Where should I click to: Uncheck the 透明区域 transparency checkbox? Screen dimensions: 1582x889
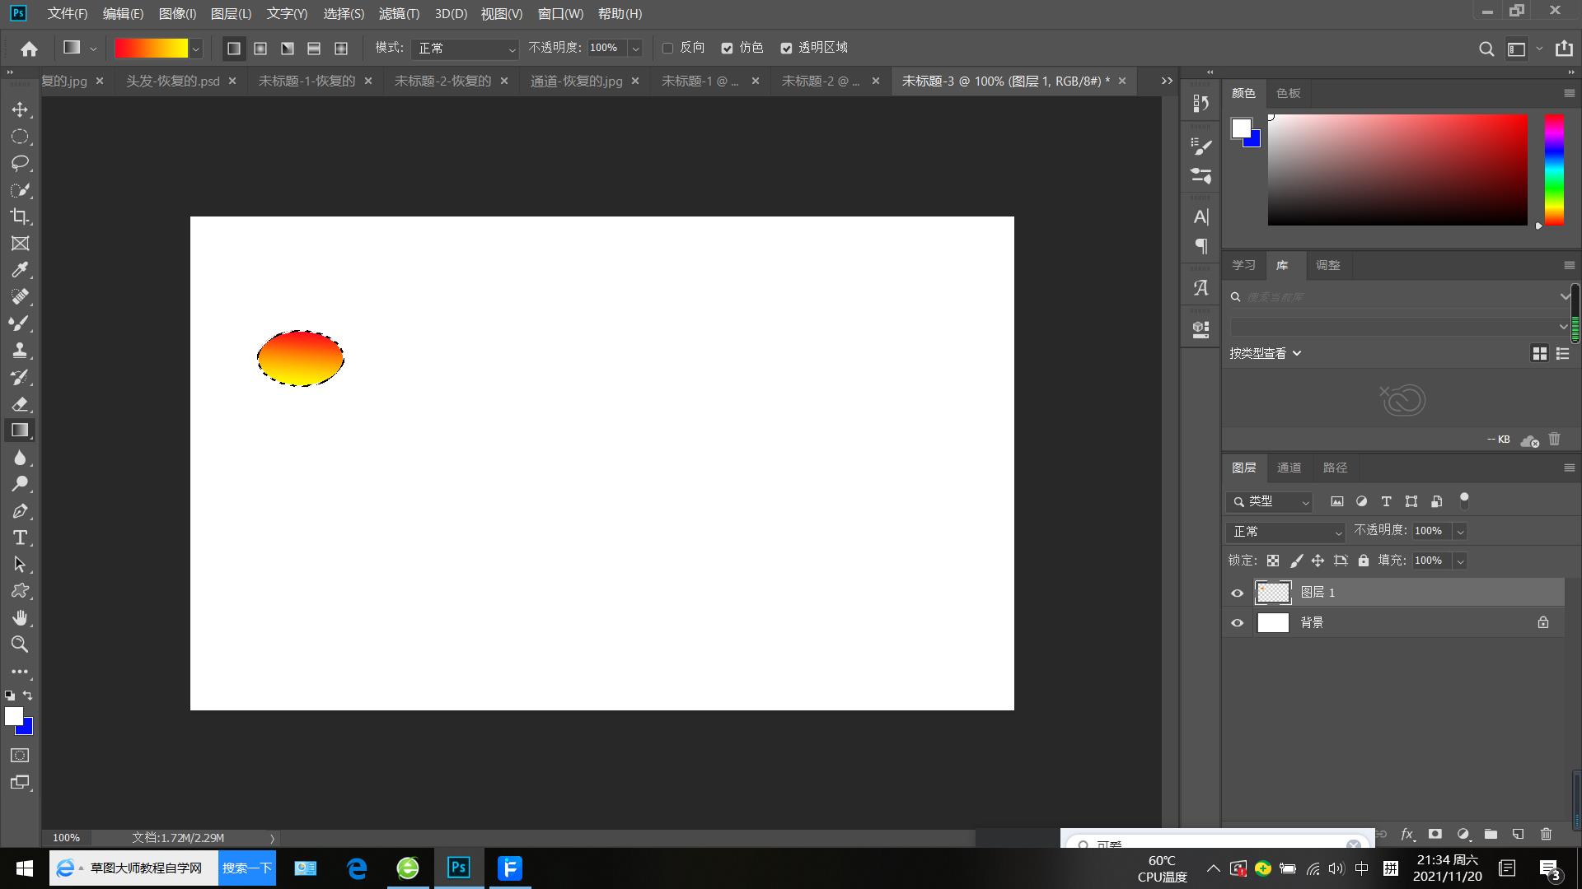pos(786,49)
